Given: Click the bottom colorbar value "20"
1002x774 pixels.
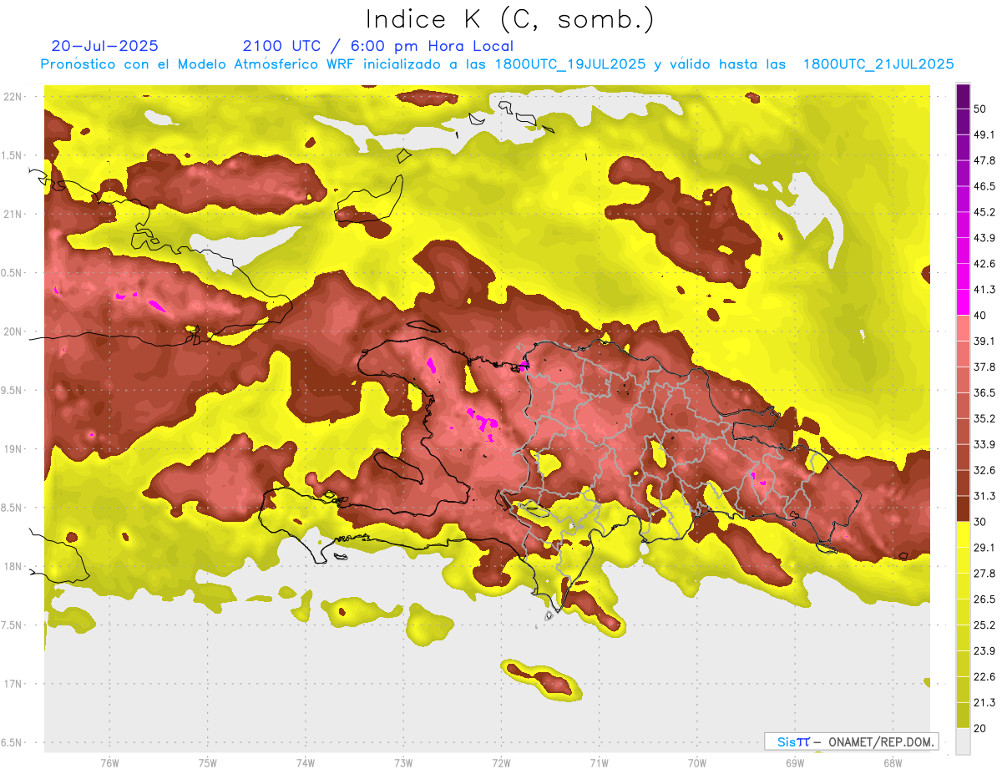Looking at the screenshot, I should click(x=980, y=729).
